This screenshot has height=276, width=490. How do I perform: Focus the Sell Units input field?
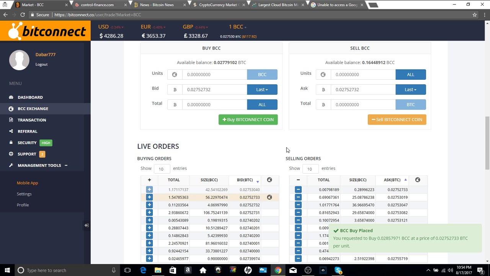[x=363, y=74]
